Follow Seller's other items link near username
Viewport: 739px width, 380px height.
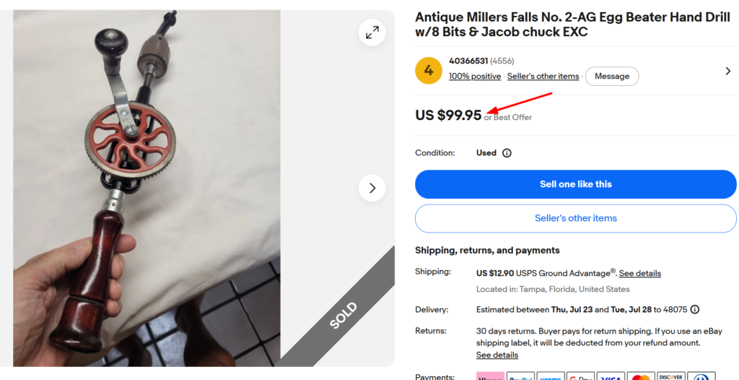(543, 76)
